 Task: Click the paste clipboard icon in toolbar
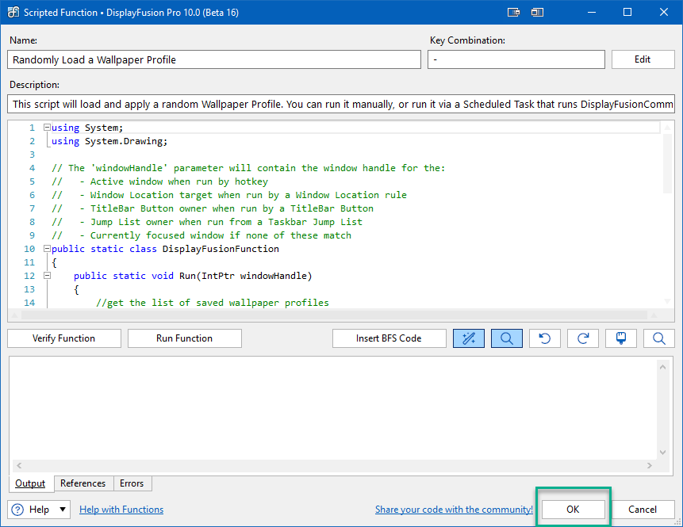coord(620,338)
